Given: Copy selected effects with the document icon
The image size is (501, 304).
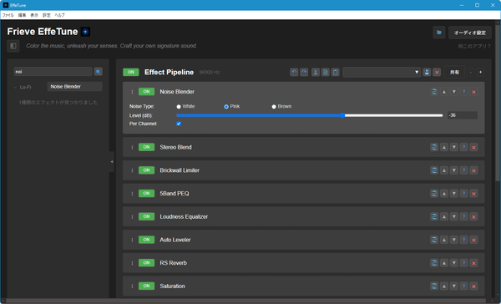Looking at the screenshot, I should pyautogui.click(x=326, y=73).
